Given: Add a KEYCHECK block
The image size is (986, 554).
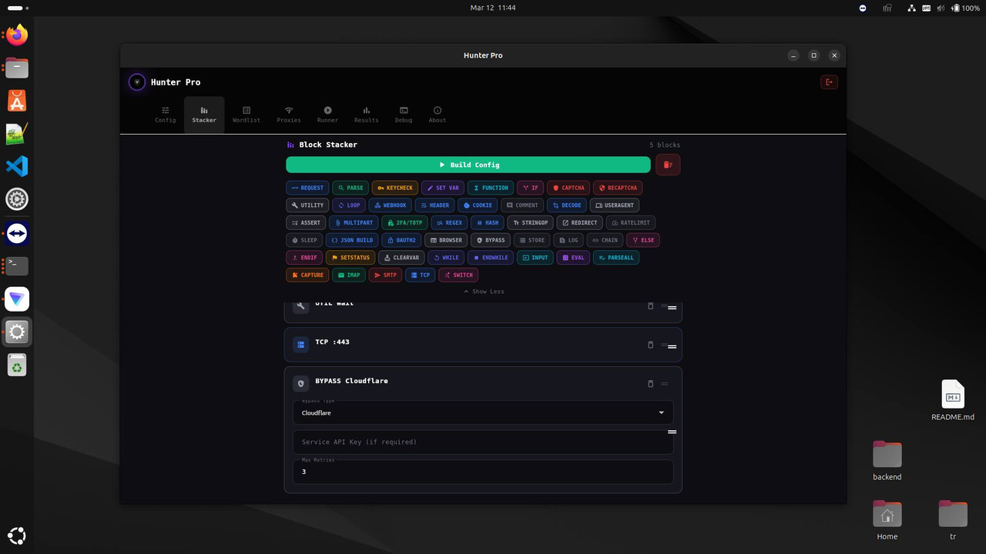Looking at the screenshot, I should click(x=394, y=188).
